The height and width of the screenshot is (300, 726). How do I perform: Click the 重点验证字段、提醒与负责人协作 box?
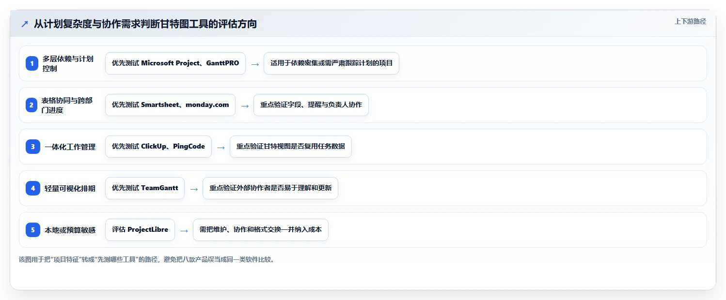pos(311,105)
